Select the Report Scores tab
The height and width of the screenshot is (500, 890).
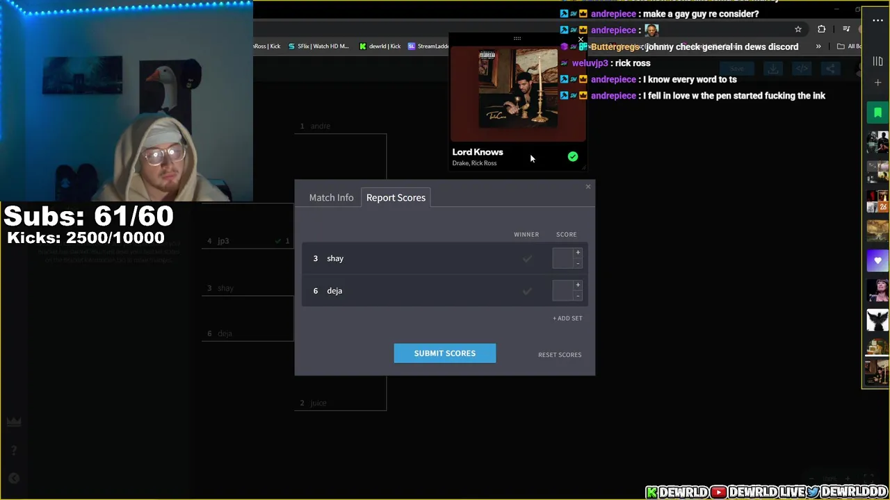click(x=396, y=197)
